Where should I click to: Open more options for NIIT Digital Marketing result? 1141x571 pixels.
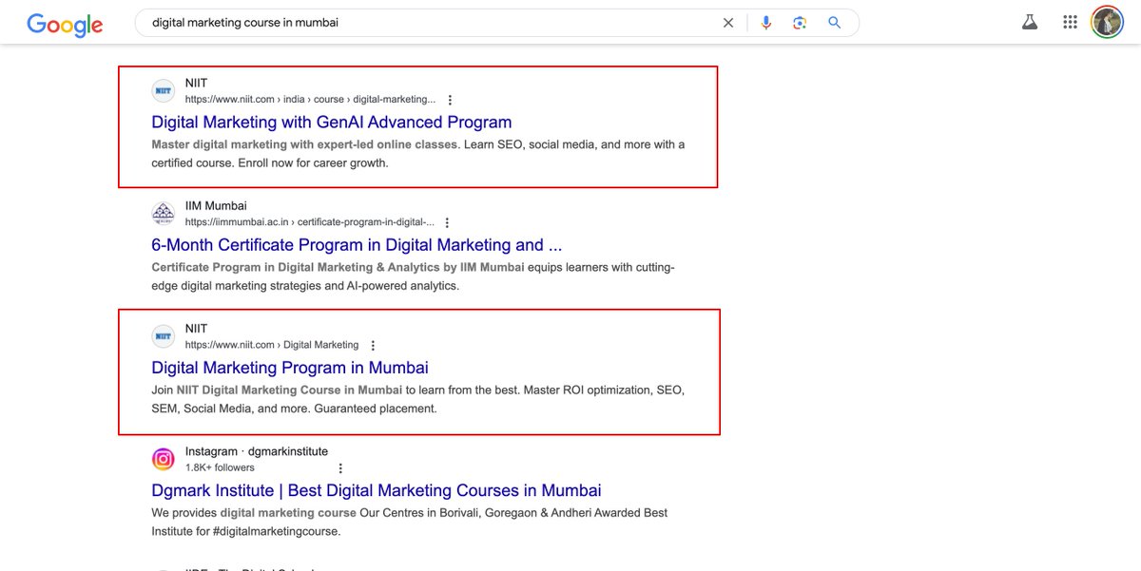point(373,346)
